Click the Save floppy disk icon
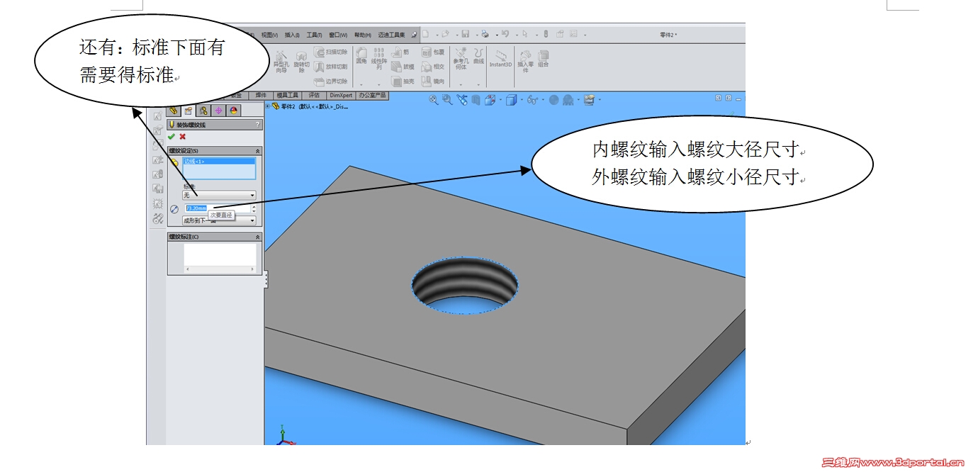 (x=466, y=34)
